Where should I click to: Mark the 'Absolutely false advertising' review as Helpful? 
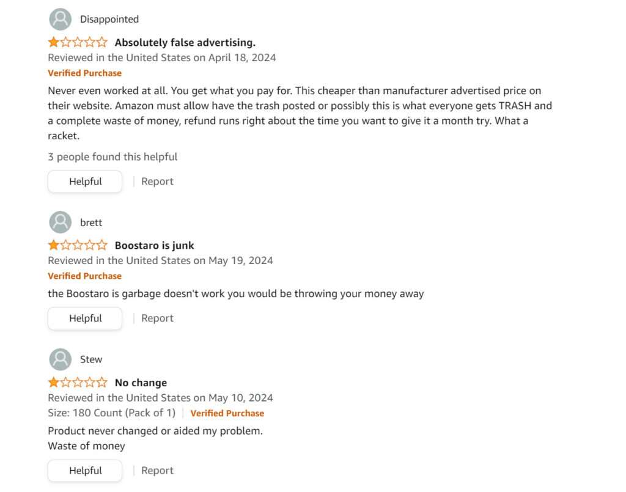click(x=85, y=182)
